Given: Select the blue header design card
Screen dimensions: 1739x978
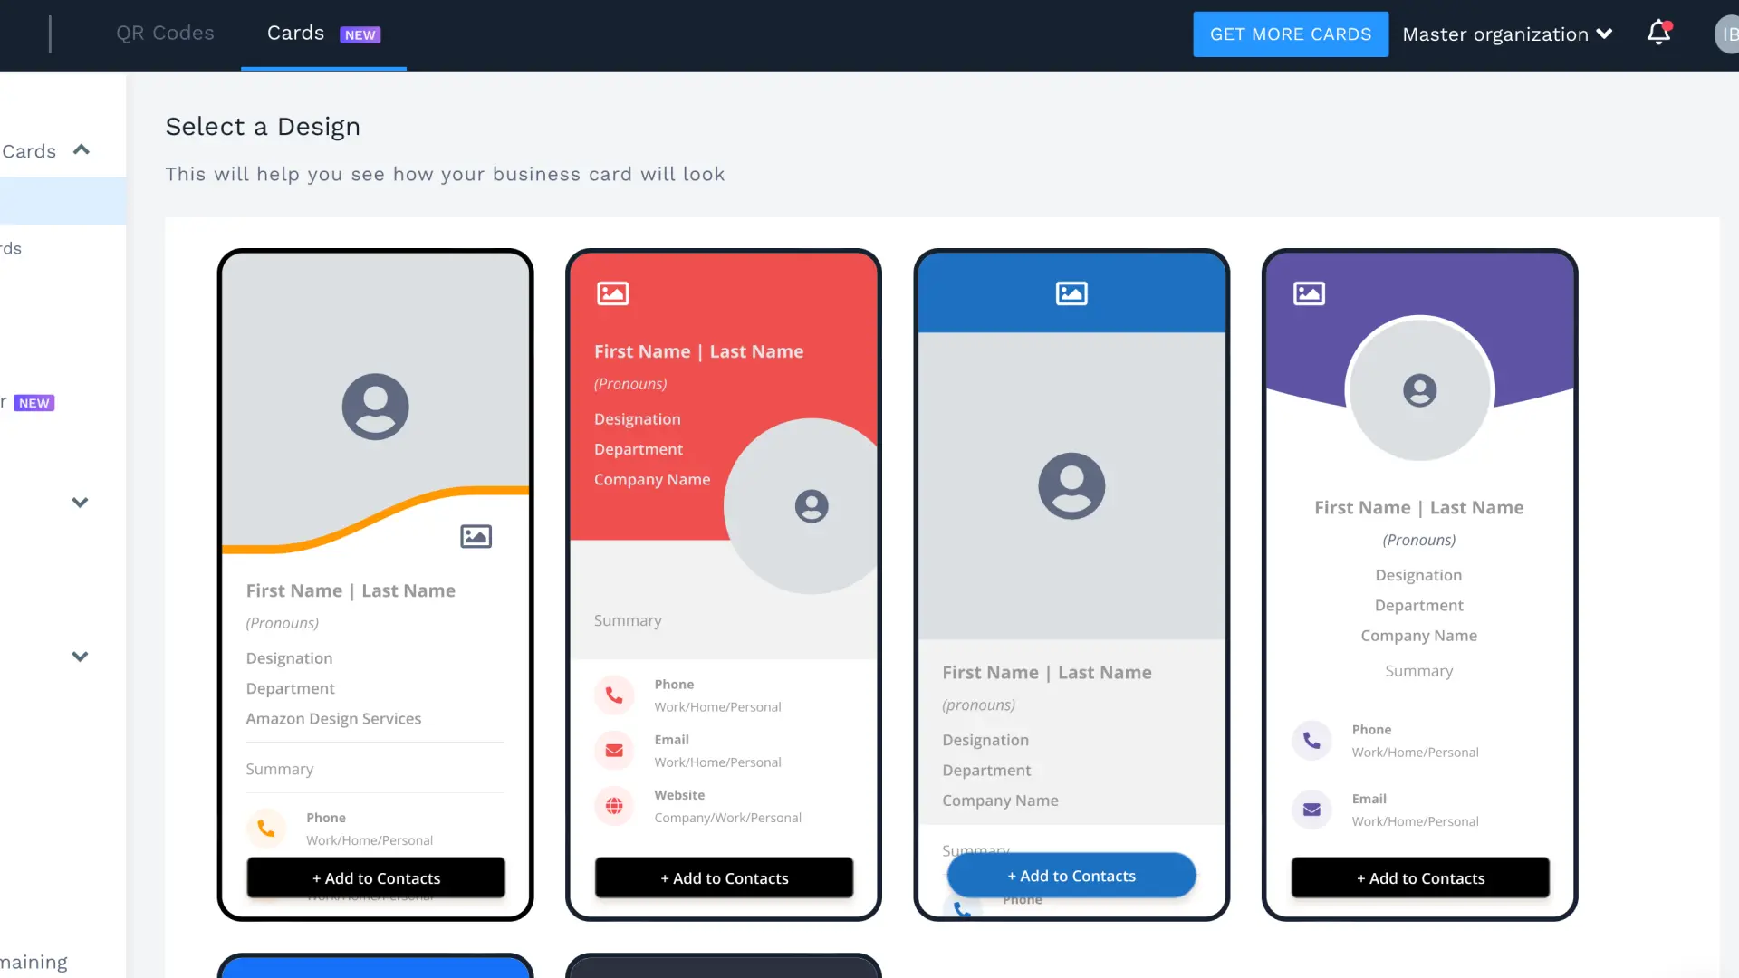Looking at the screenshot, I should [x=1071, y=585].
